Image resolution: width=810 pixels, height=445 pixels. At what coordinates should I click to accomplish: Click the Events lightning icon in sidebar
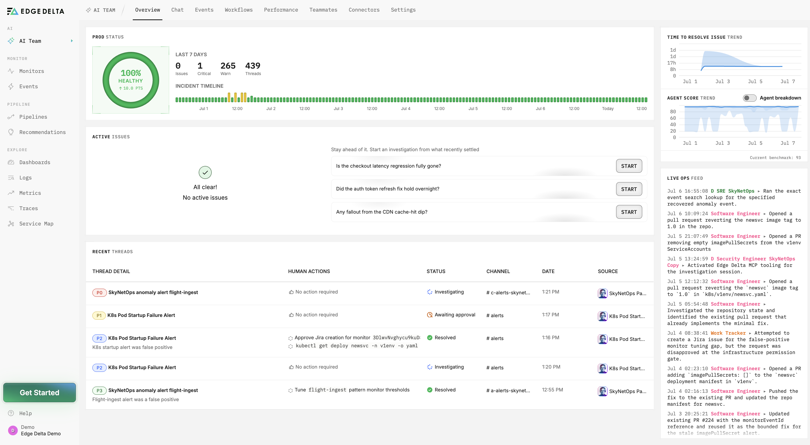pyautogui.click(x=11, y=86)
